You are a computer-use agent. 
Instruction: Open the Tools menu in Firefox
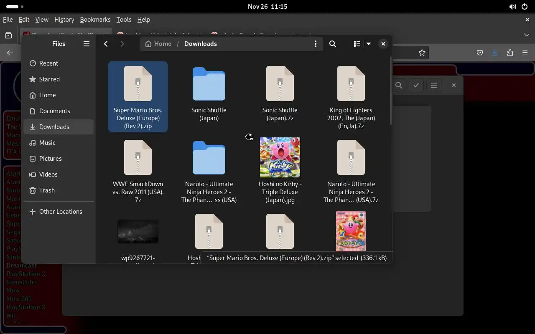coord(124,20)
